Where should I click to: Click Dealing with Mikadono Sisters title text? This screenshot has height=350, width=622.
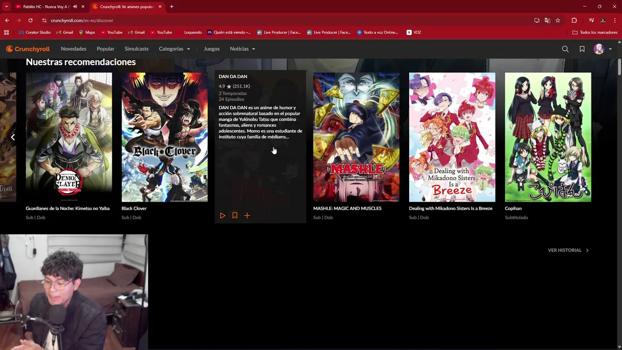coord(451,208)
